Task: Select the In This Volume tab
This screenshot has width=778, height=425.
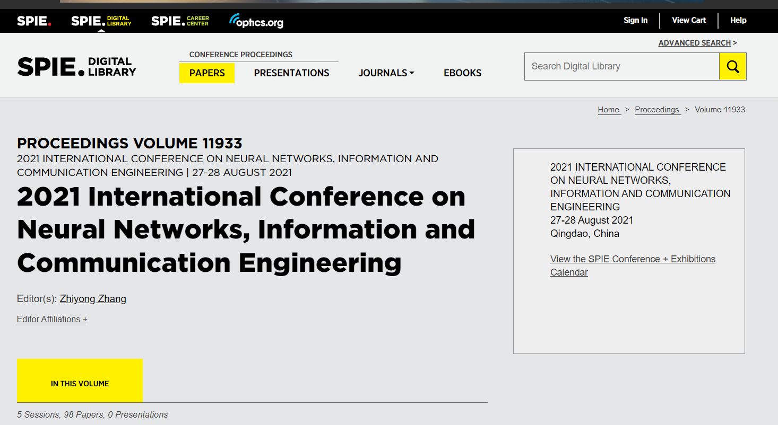Action: click(80, 383)
